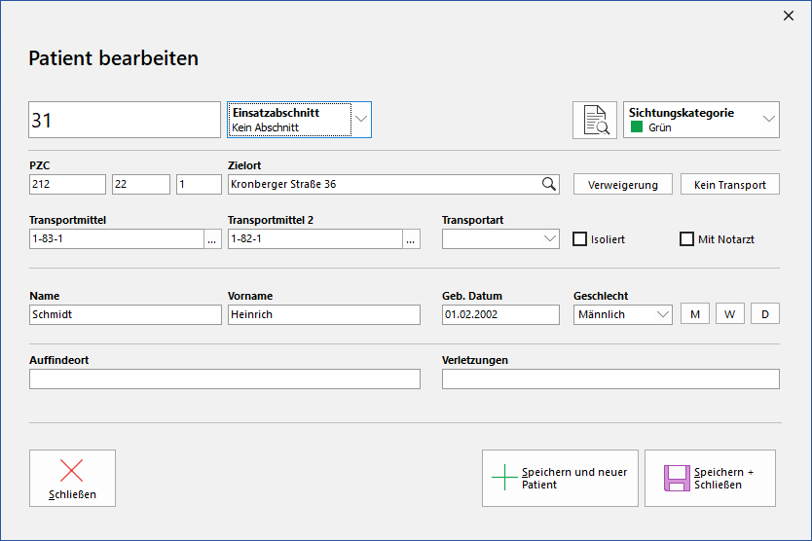
Task: Set gender with the D button
Action: click(765, 313)
